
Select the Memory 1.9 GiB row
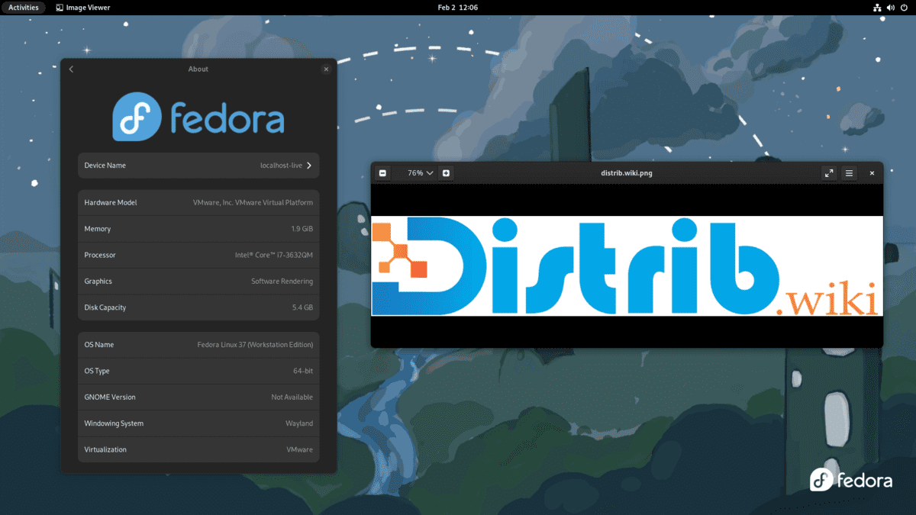coord(198,229)
